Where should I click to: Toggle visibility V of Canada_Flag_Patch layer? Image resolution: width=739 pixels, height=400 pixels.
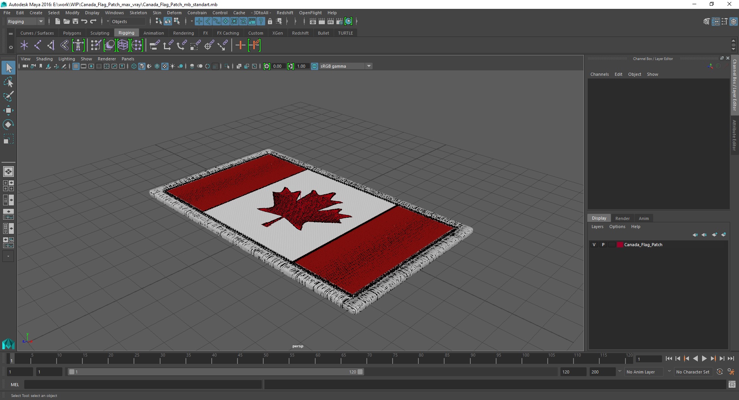tap(594, 245)
